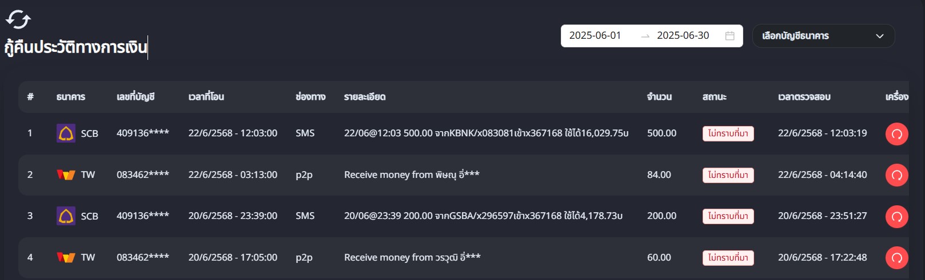Click red restore button for 200.00 transaction
This screenshot has height=280, width=925.
click(x=896, y=217)
